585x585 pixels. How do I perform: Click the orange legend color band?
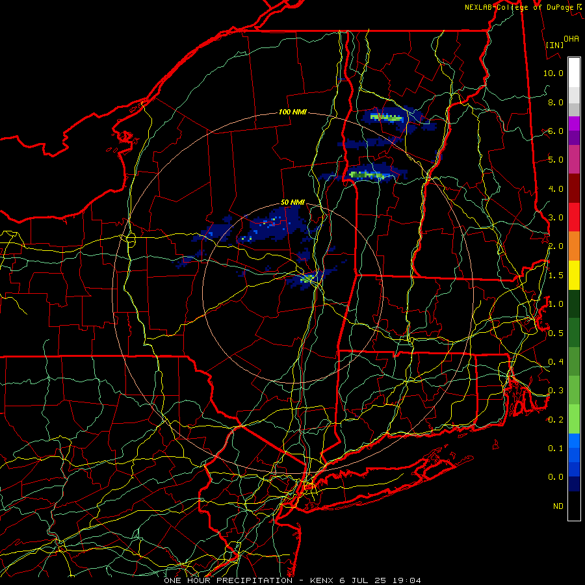(x=574, y=246)
